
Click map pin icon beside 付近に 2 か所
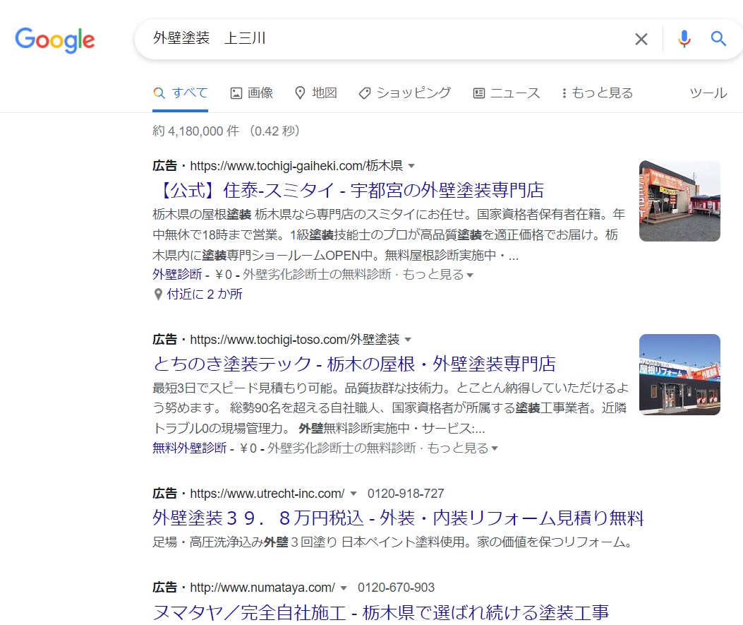[x=158, y=294]
